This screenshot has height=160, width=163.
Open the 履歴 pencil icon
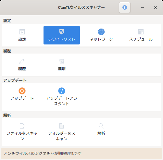pos(22,61)
